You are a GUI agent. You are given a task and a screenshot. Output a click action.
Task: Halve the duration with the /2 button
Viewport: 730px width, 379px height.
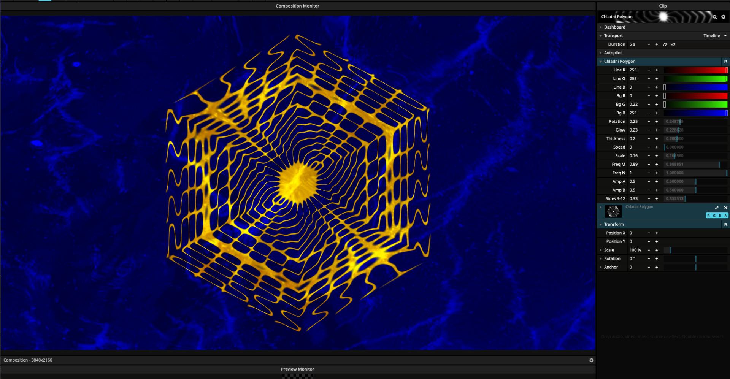[x=665, y=44]
